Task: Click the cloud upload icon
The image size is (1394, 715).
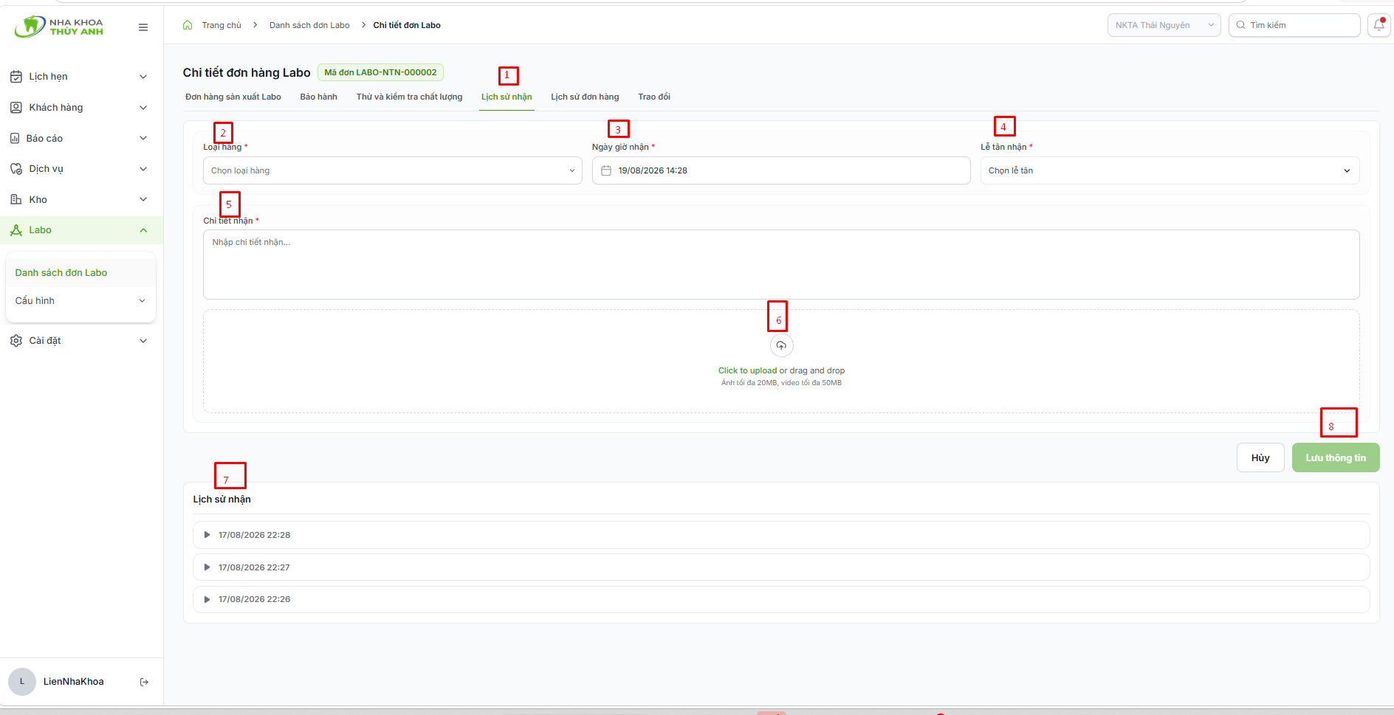Action: 781,345
